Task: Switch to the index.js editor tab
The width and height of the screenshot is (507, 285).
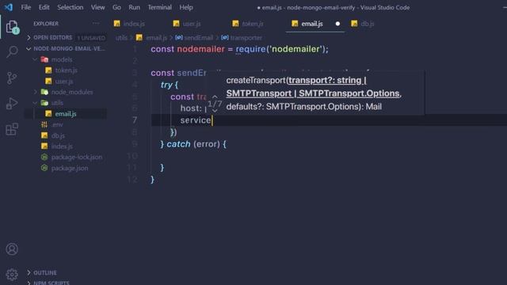Action: [134, 24]
